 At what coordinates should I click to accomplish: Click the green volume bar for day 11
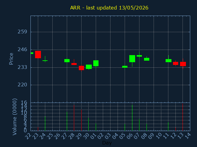(168, 126)
